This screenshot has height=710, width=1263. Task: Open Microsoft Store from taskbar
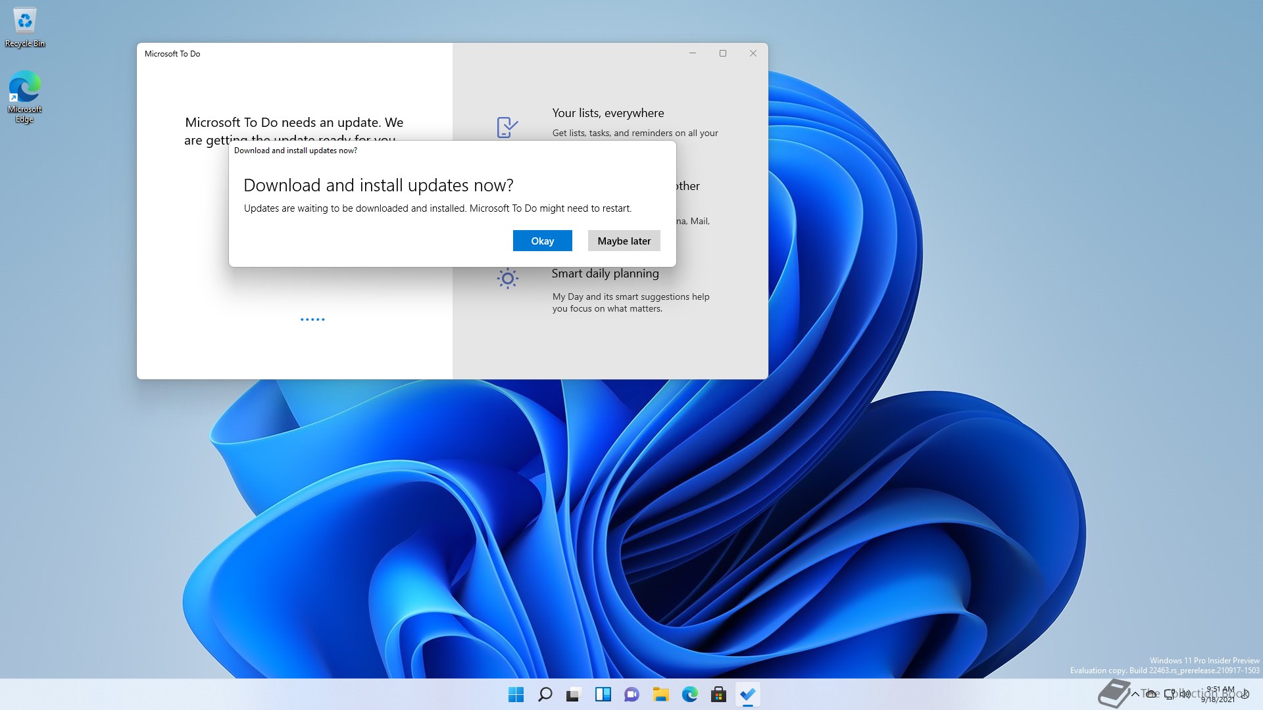(719, 694)
